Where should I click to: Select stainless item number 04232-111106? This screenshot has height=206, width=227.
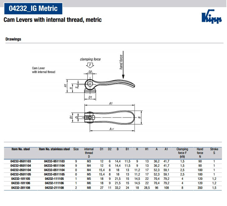pos(55,184)
